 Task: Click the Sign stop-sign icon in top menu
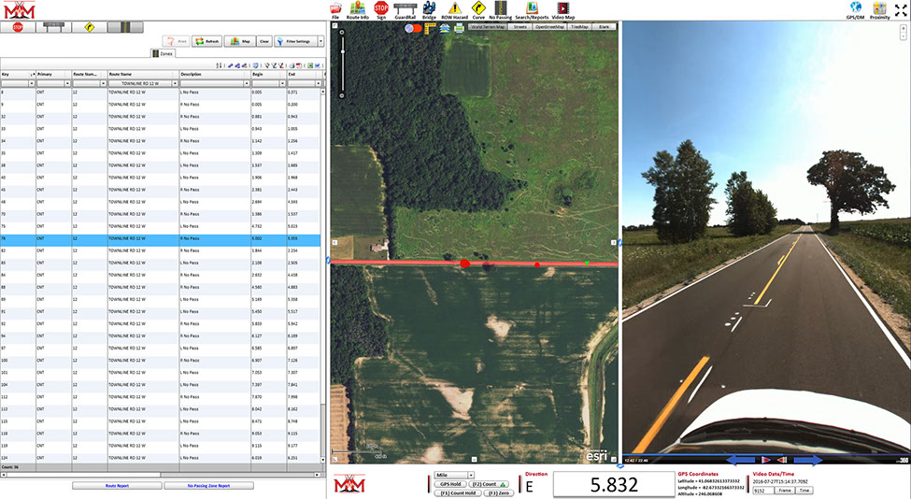pyautogui.click(x=381, y=9)
